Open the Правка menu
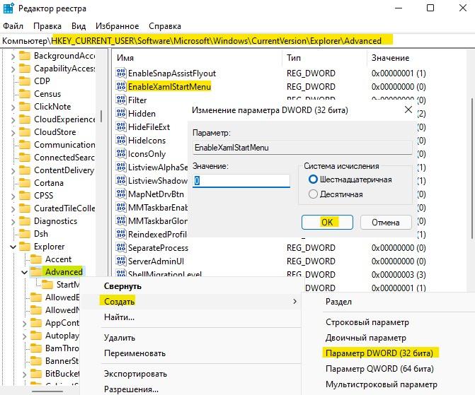Screen dimensions: 475x395 click(x=47, y=26)
